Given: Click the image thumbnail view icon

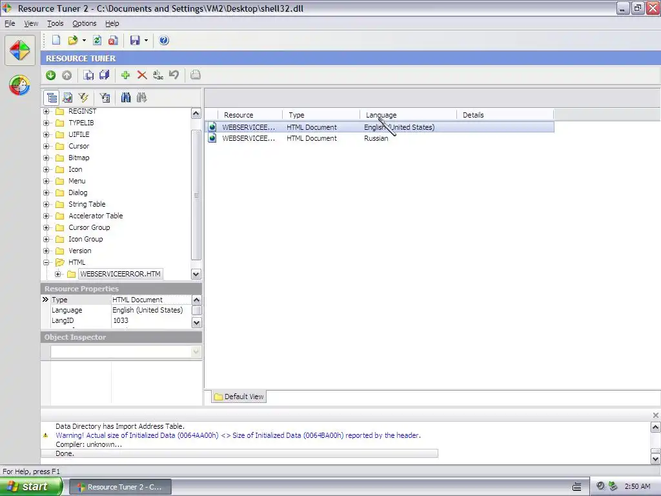Looking at the screenshot, I should [67, 98].
